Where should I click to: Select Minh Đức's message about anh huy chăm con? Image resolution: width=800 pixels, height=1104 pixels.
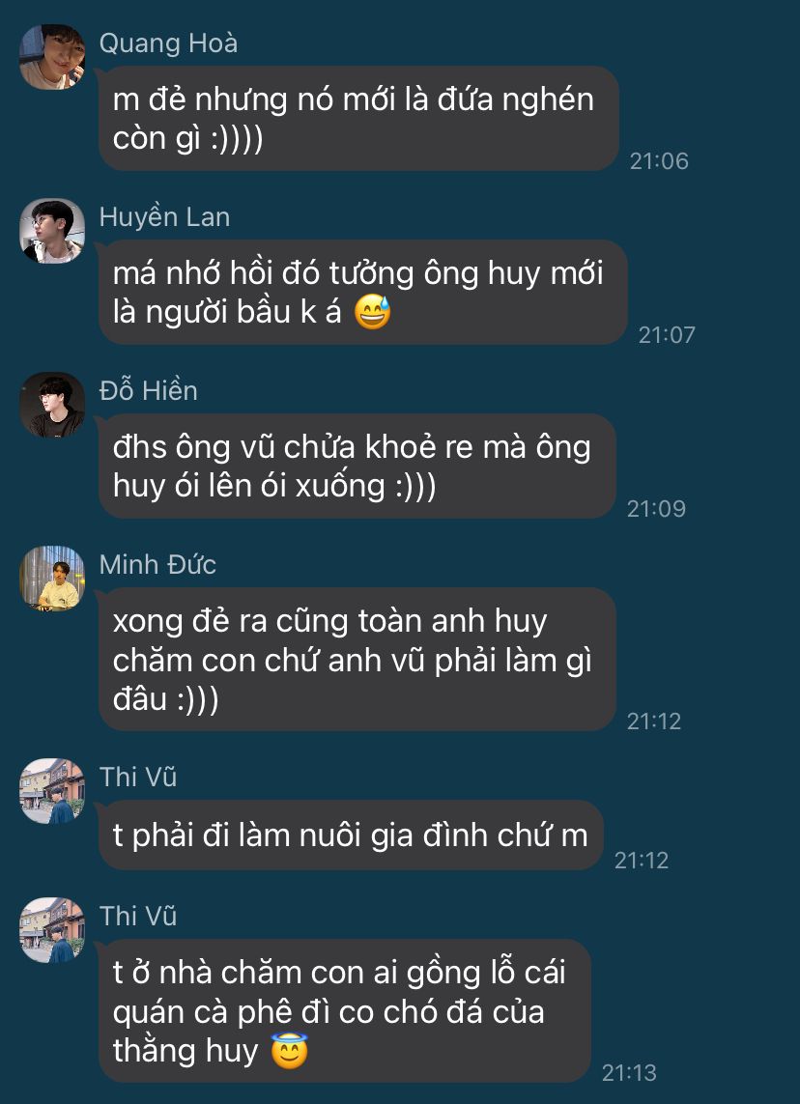point(357,659)
